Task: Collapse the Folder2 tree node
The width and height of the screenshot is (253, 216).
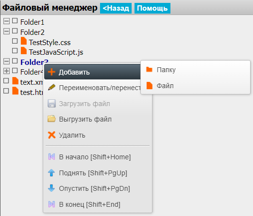Action: (6, 31)
